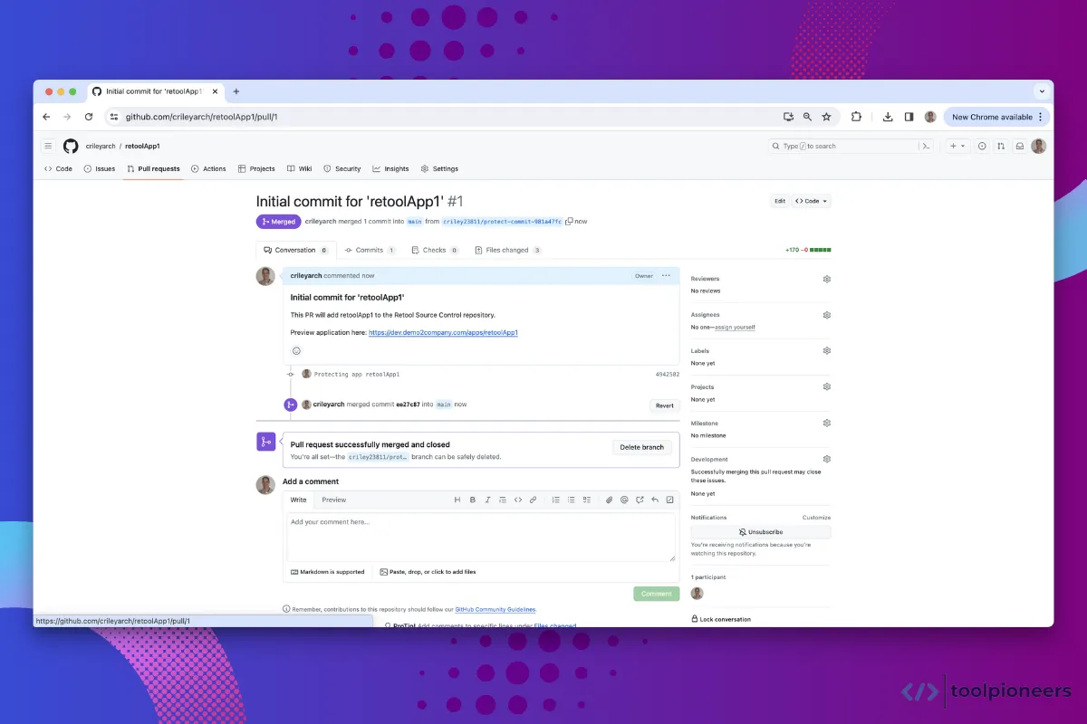Focus the GitHub search box
This screenshot has height=724, width=1087.
[x=850, y=146]
